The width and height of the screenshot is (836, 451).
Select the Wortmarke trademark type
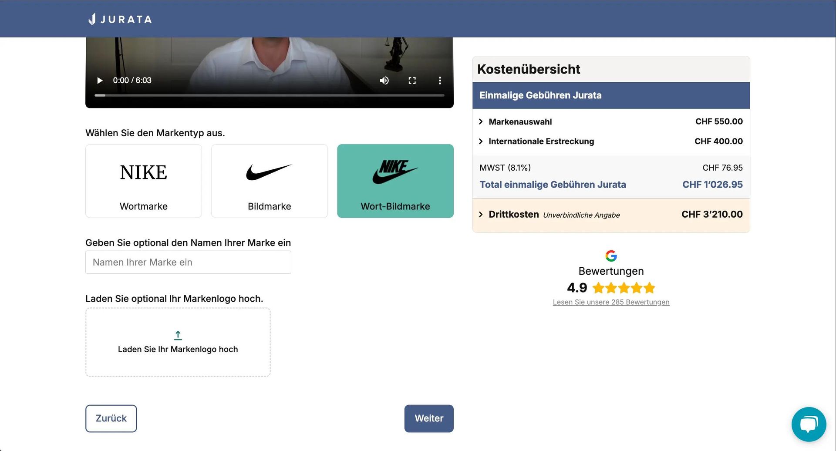pyautogui.click(x=144, y=181)
